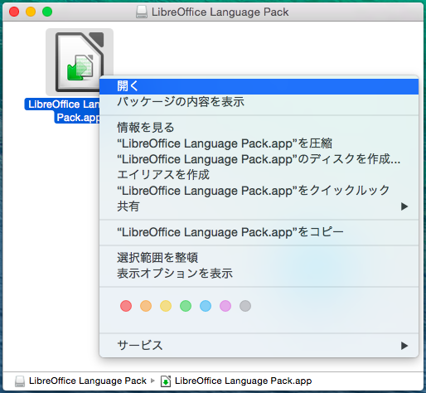Select パッケージの内容を表示 menu item
426x393 pixels.
point(259,102)
